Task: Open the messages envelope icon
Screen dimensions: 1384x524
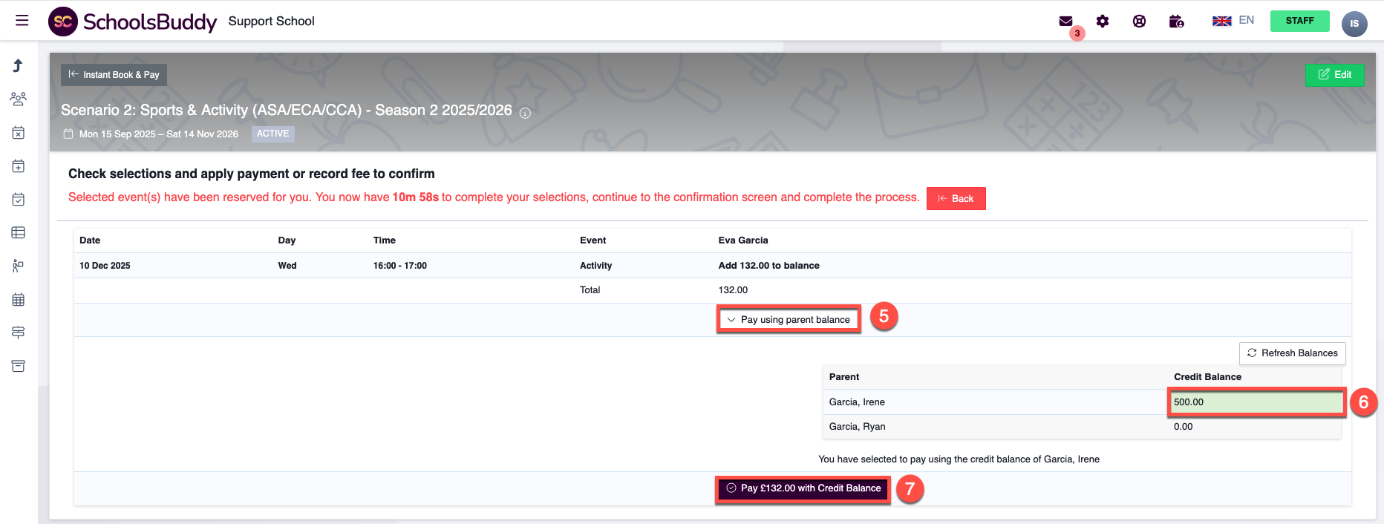Action: (1065, 22)
